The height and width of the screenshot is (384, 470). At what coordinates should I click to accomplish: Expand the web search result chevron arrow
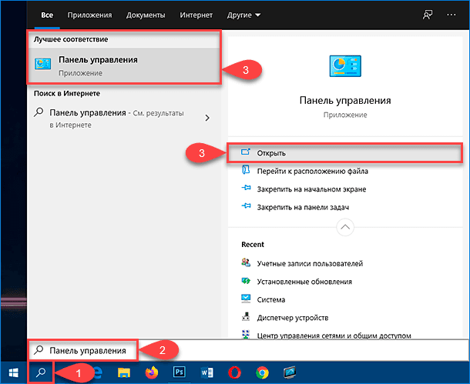point(207,118)
